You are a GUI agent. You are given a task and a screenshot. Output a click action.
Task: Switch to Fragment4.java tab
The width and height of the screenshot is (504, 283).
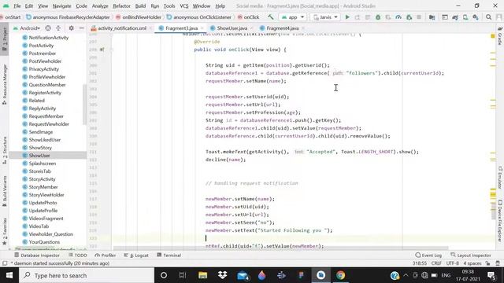pos(282,28)
